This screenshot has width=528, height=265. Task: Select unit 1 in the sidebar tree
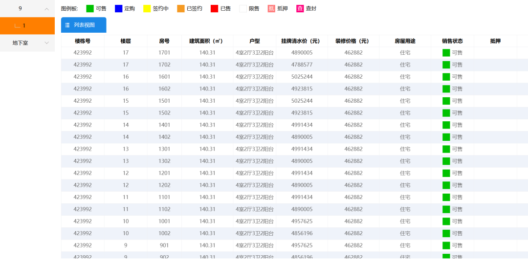tap(24, 26)
